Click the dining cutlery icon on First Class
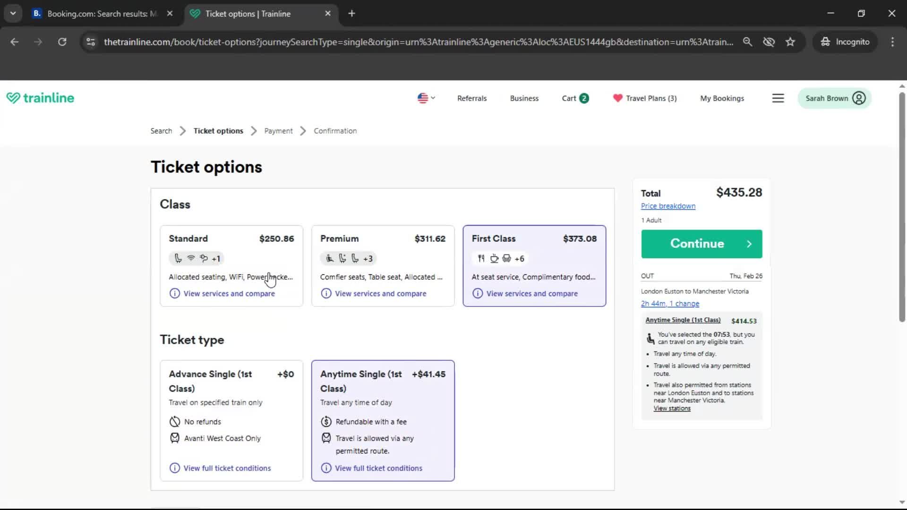The image size is (907, 510). point(481,258)
